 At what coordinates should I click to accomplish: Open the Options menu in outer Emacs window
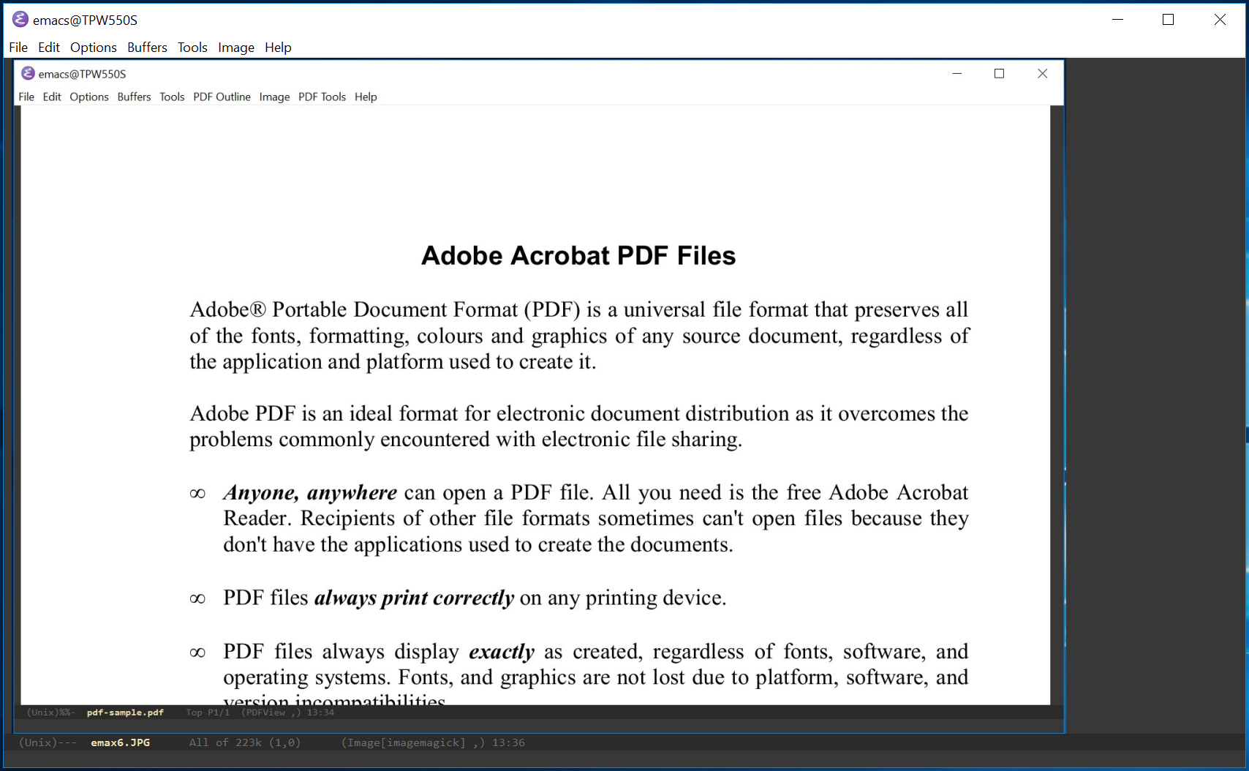click(x=94, y=48)
